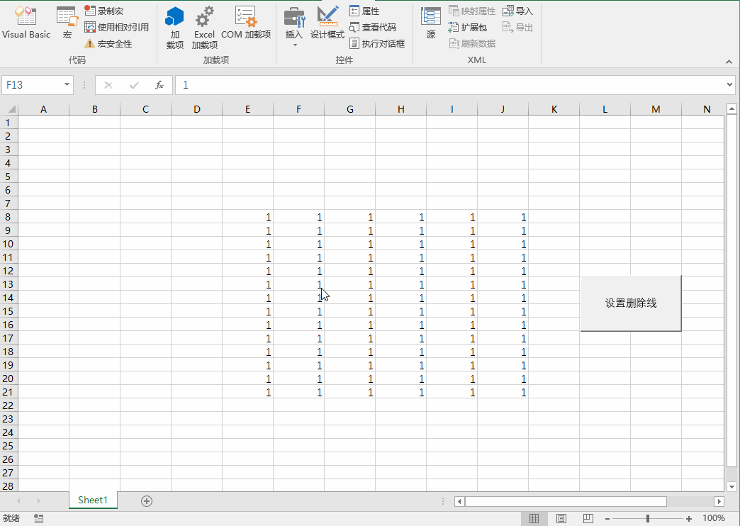Open the 宏 (Macros) dialog
This screenshot has width=740, height=526.
(x=67, y=23)
